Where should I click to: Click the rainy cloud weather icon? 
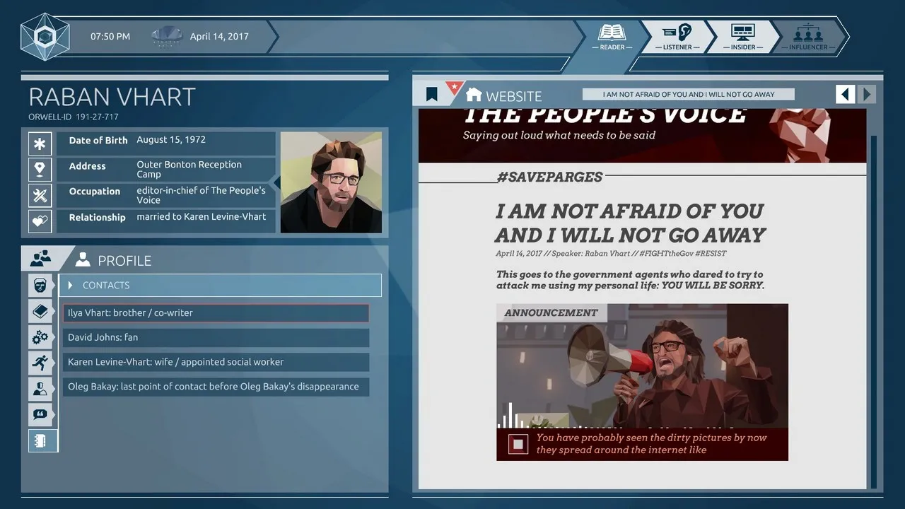click(167, 37)
